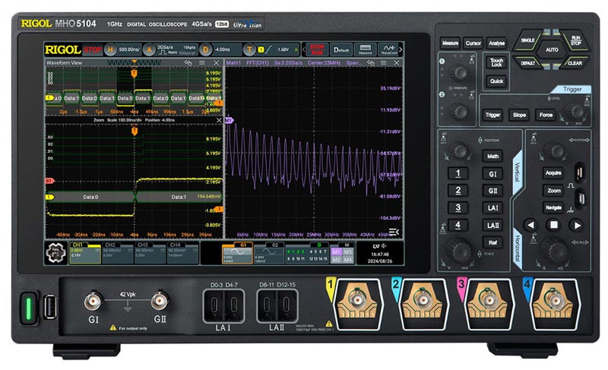
Task: Open the -1.68V trigger settings field
Action: coord(277,49)
